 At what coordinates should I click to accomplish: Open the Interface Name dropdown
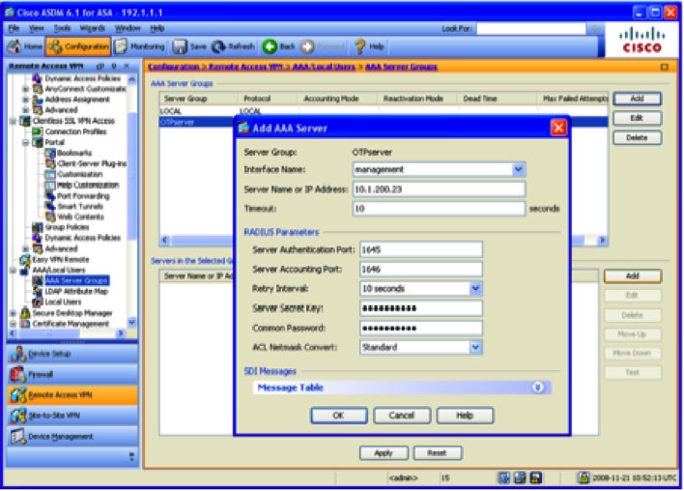click(x=518, y=169)
